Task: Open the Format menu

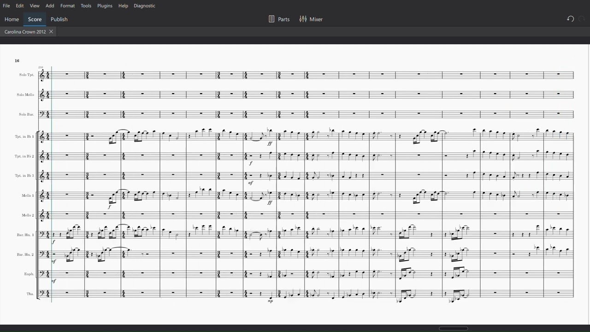Action: [67, 6]
